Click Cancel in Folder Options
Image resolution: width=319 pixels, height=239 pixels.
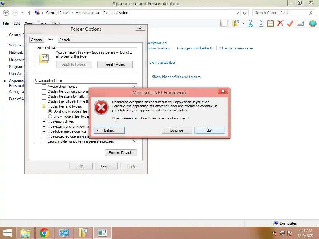106,166
